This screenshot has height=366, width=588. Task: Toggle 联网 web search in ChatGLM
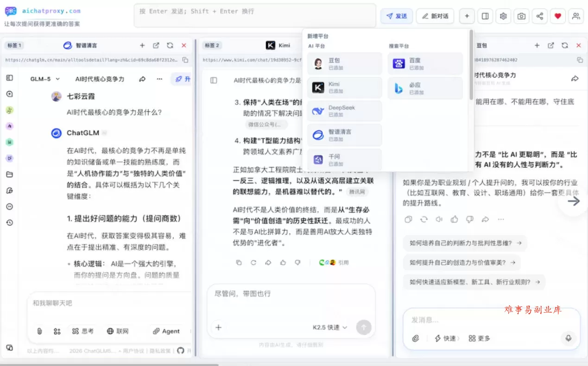(x=118, y=331)
